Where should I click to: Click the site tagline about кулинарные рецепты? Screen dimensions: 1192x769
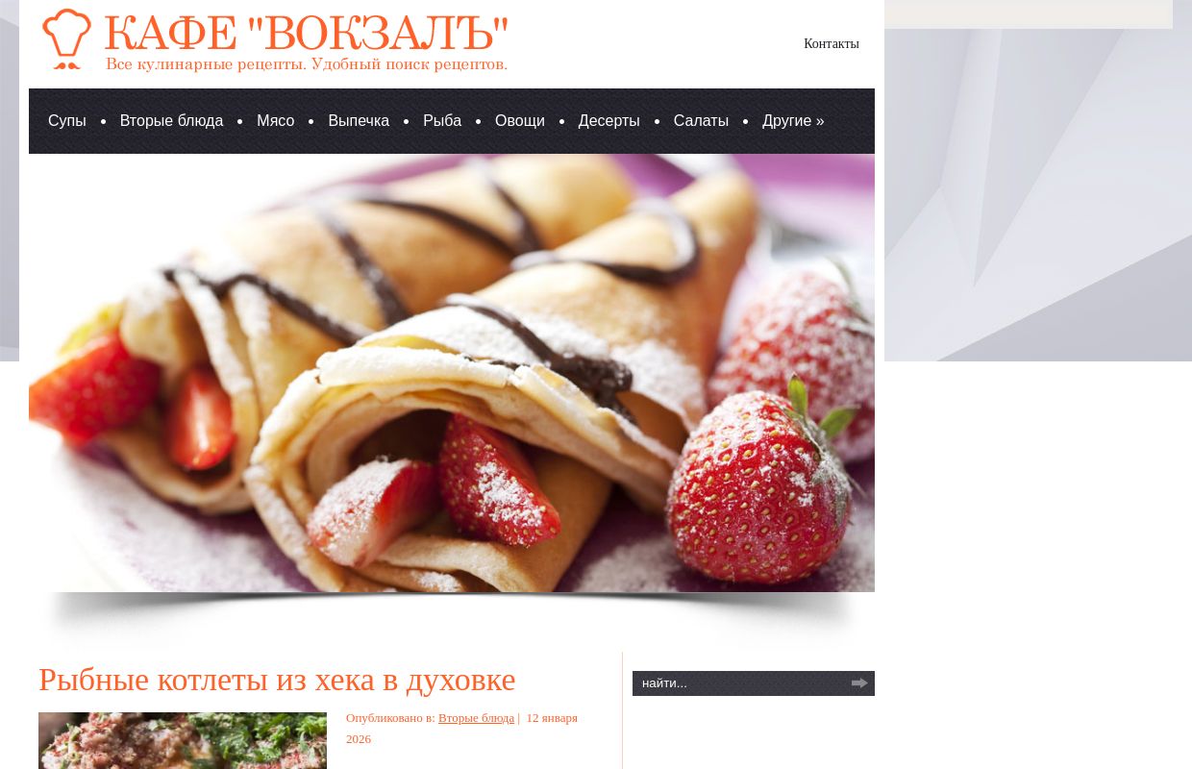[x=307, y=64]
